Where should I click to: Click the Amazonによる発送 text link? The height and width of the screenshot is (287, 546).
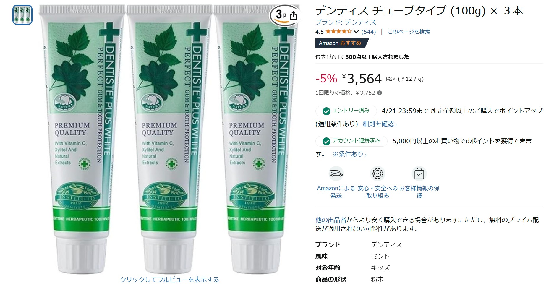[x=336, y=192]
